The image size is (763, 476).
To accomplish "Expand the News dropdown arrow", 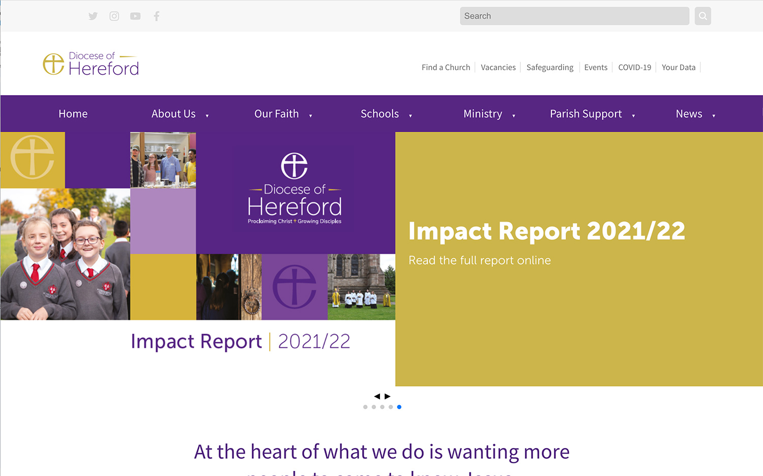I will (714, 116).
